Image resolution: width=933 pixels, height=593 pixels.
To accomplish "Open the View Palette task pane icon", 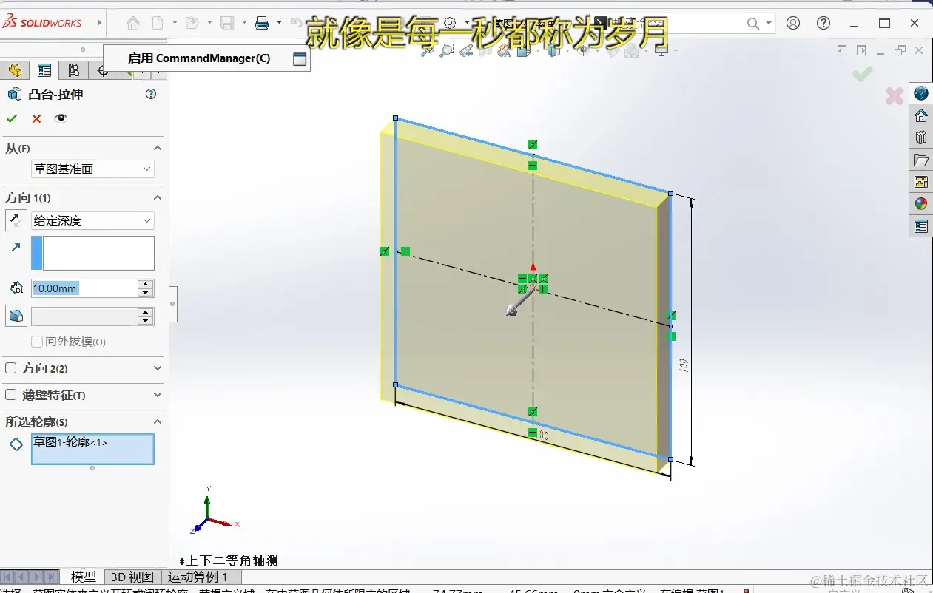I will tap(921, 182).
